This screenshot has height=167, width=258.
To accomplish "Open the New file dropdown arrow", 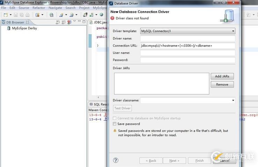I will (11, 15).
